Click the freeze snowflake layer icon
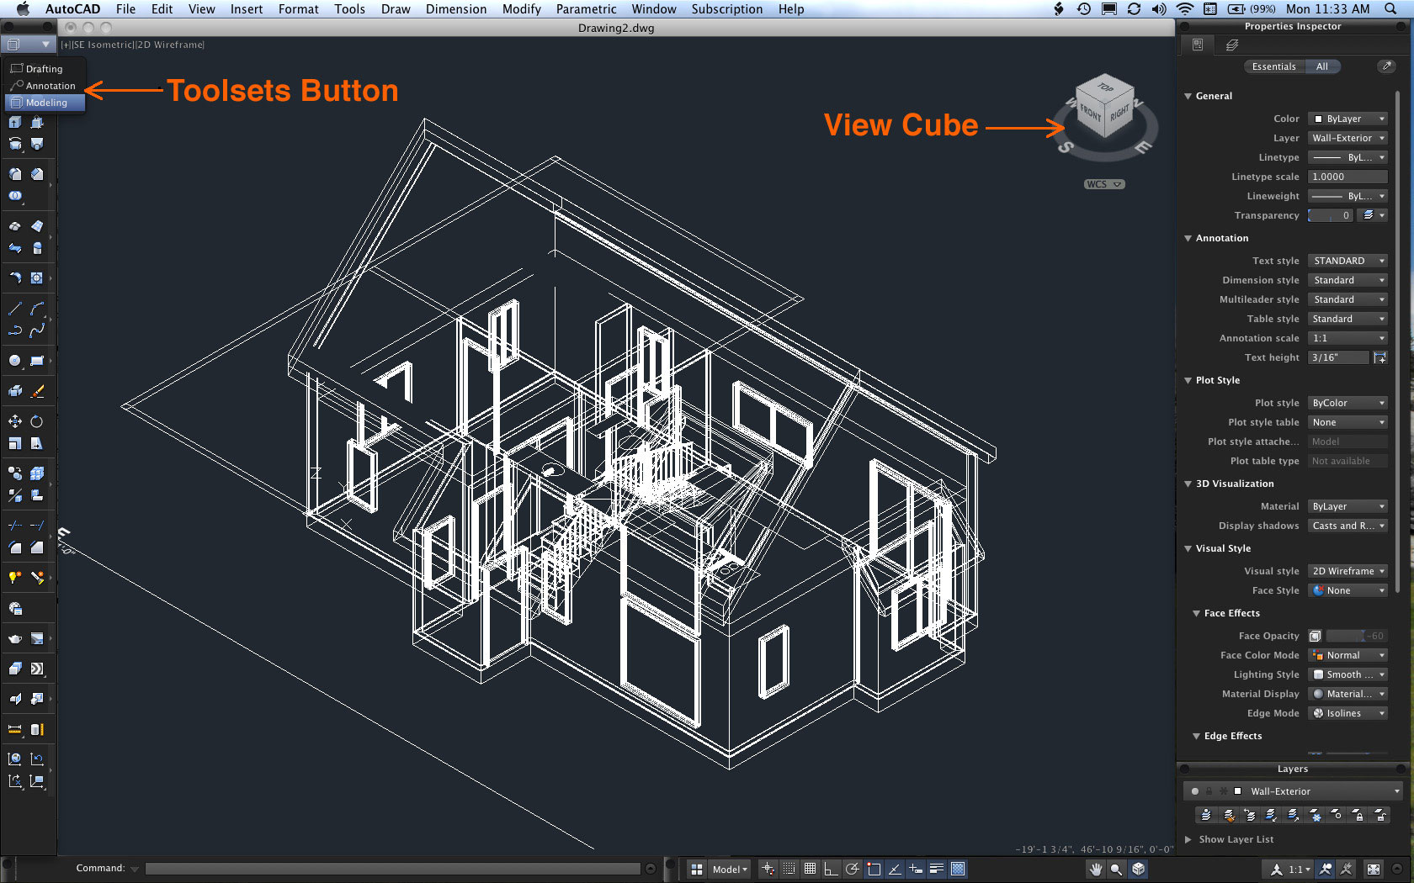 (x=1316, y=817)
